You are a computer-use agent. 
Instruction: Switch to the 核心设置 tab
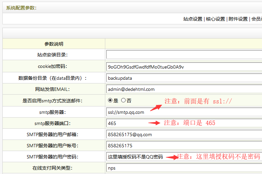[x=215, y=19]
